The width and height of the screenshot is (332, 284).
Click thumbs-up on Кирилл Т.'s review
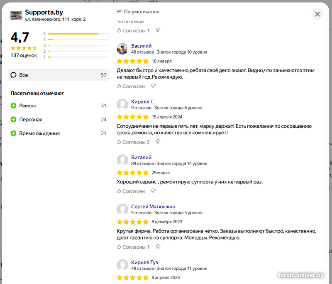(x=119, y=142)
